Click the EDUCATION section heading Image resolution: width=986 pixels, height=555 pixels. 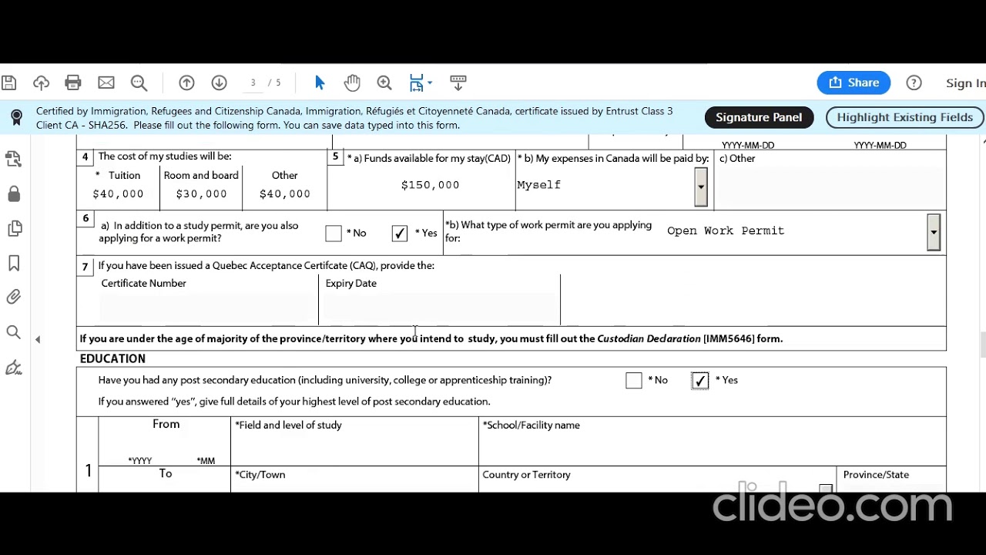pos(112,358)
